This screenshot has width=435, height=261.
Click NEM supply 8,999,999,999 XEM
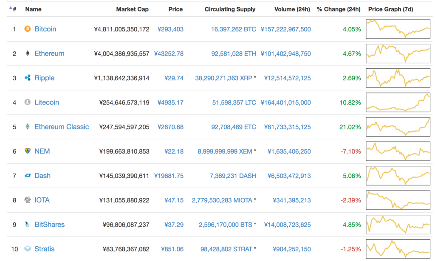tap(225, 151)
